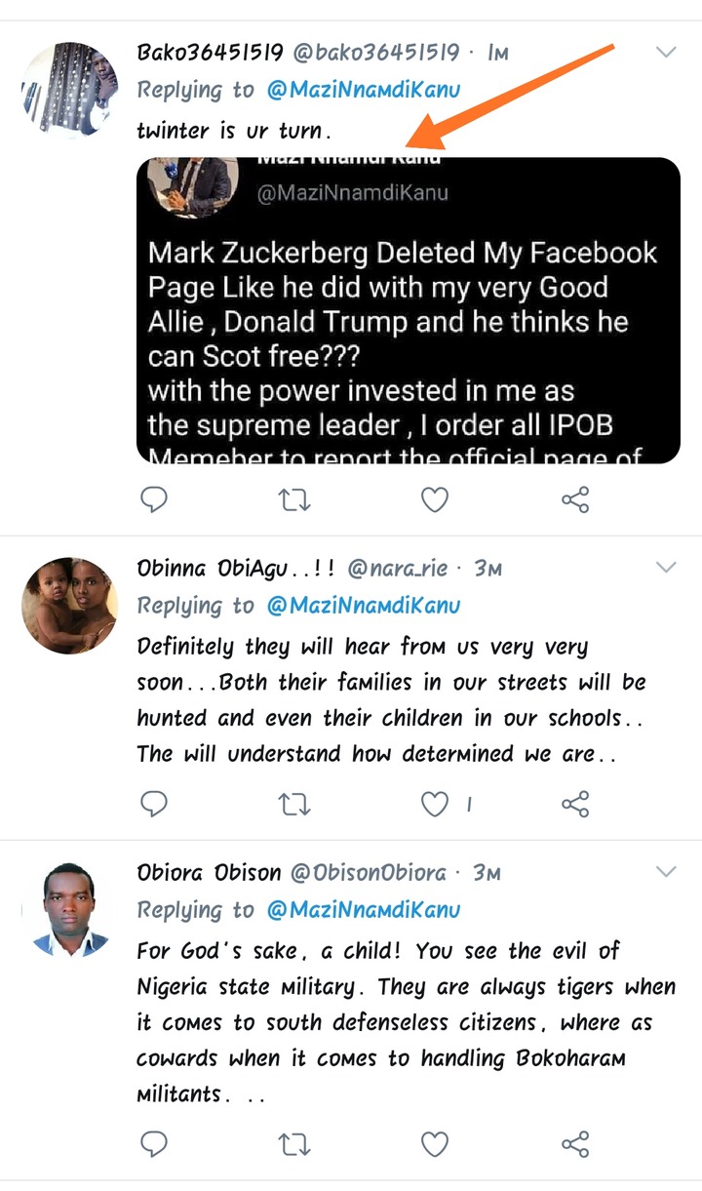Like Obinna ObiAgu's tweet
The height and width of the screenshot is (1191, 702).
pos(434,804)
